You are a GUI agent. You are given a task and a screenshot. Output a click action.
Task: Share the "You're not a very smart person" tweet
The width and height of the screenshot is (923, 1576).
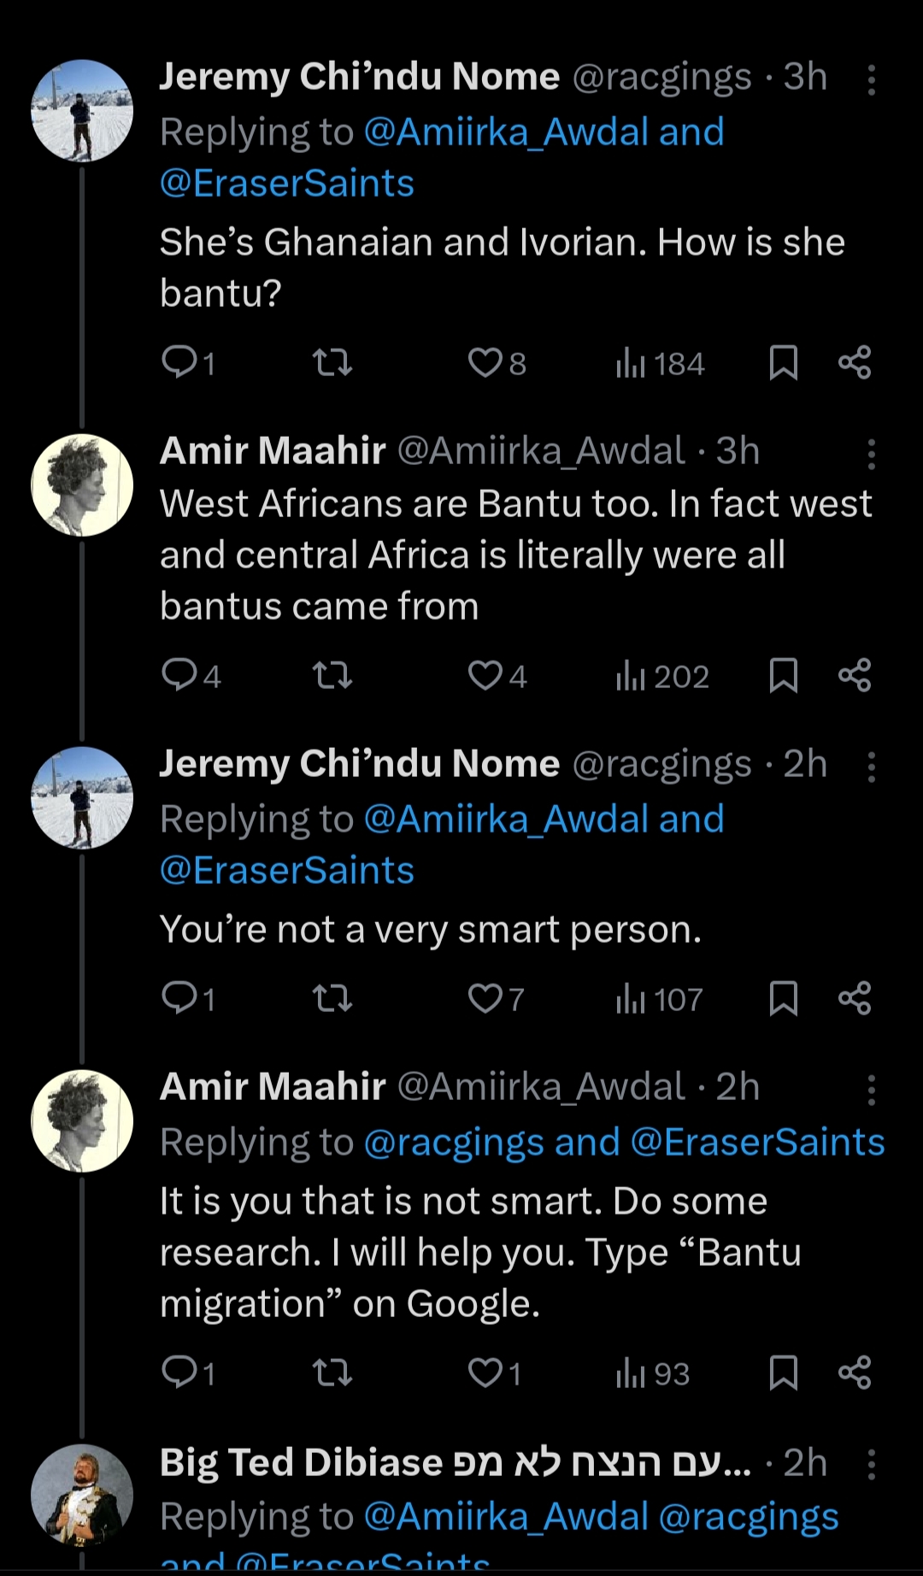854,998
